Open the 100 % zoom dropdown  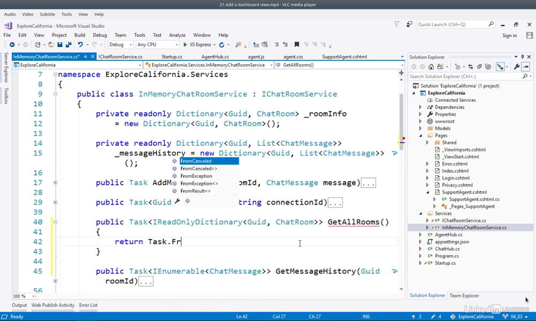(x=33, y=296)
